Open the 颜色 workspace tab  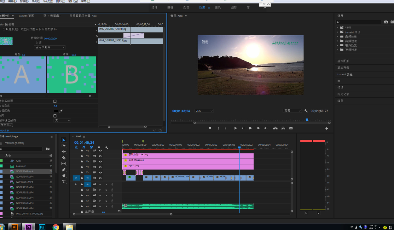click(186, 8)
